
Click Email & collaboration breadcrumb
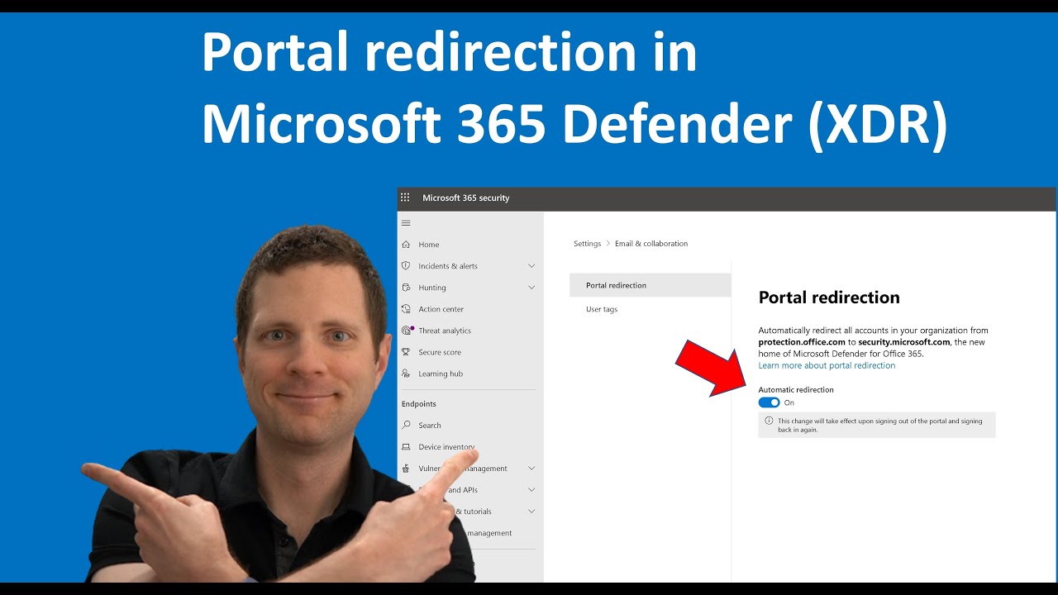651,244
